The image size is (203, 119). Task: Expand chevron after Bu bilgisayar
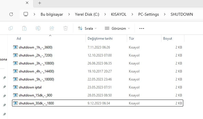click(69, 14)
